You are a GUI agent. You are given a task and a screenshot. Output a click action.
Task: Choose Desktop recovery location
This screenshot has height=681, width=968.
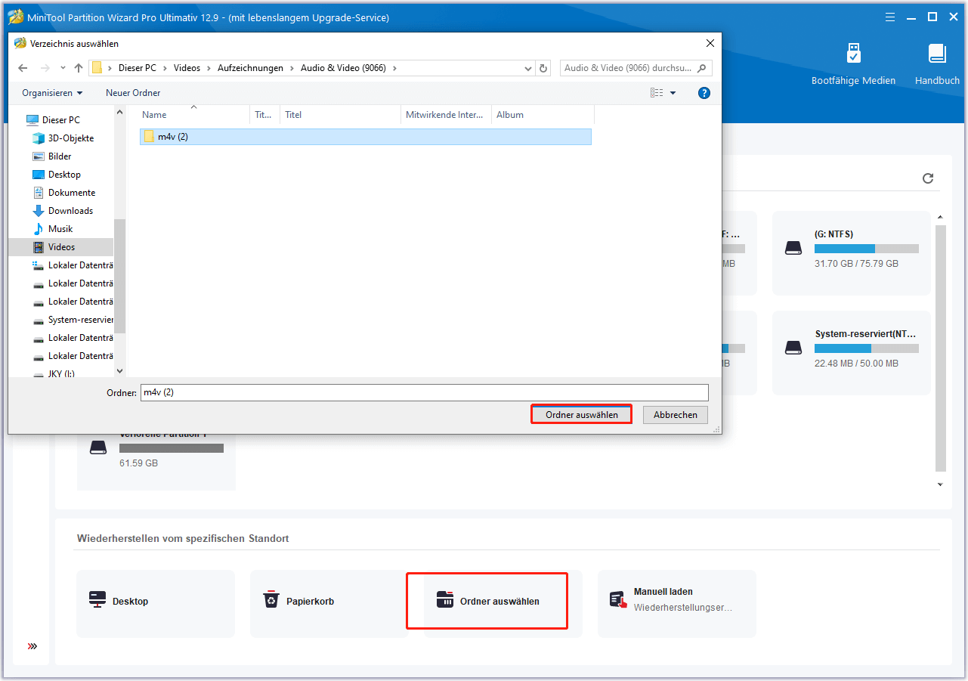click(x=156, y=603)
